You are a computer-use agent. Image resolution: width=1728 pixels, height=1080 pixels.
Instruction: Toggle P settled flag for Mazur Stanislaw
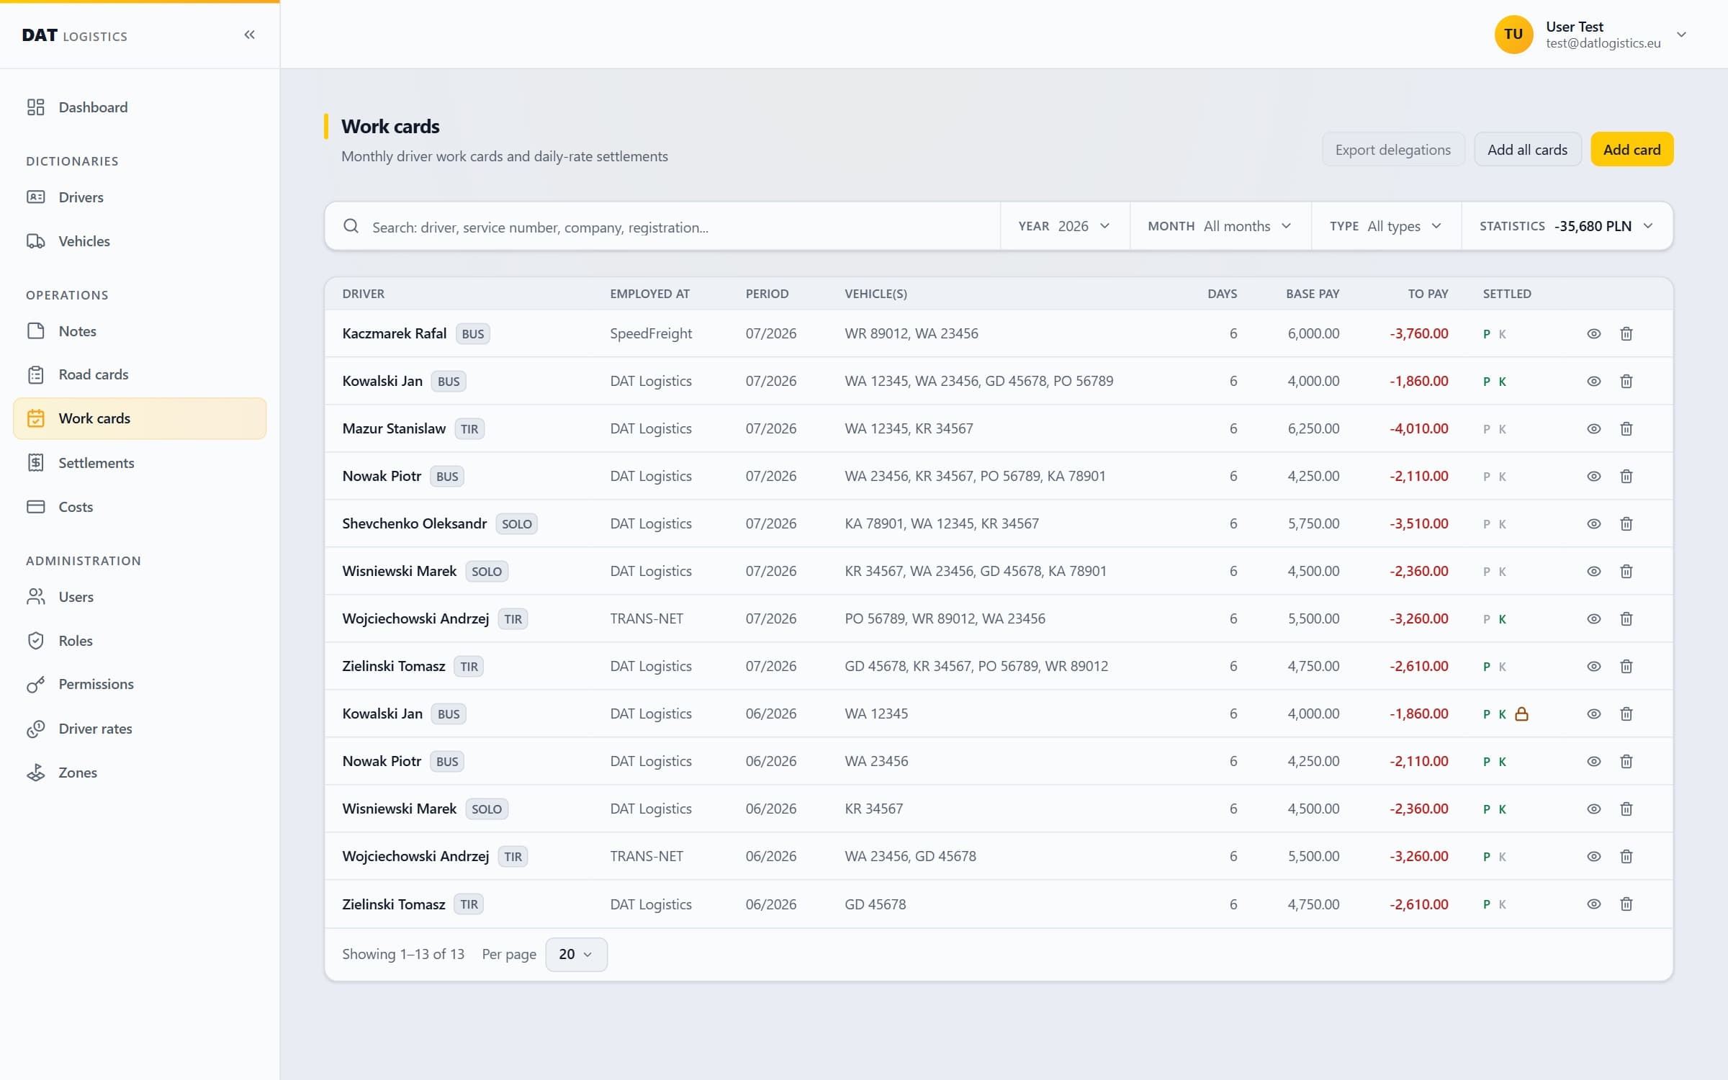1486,429
